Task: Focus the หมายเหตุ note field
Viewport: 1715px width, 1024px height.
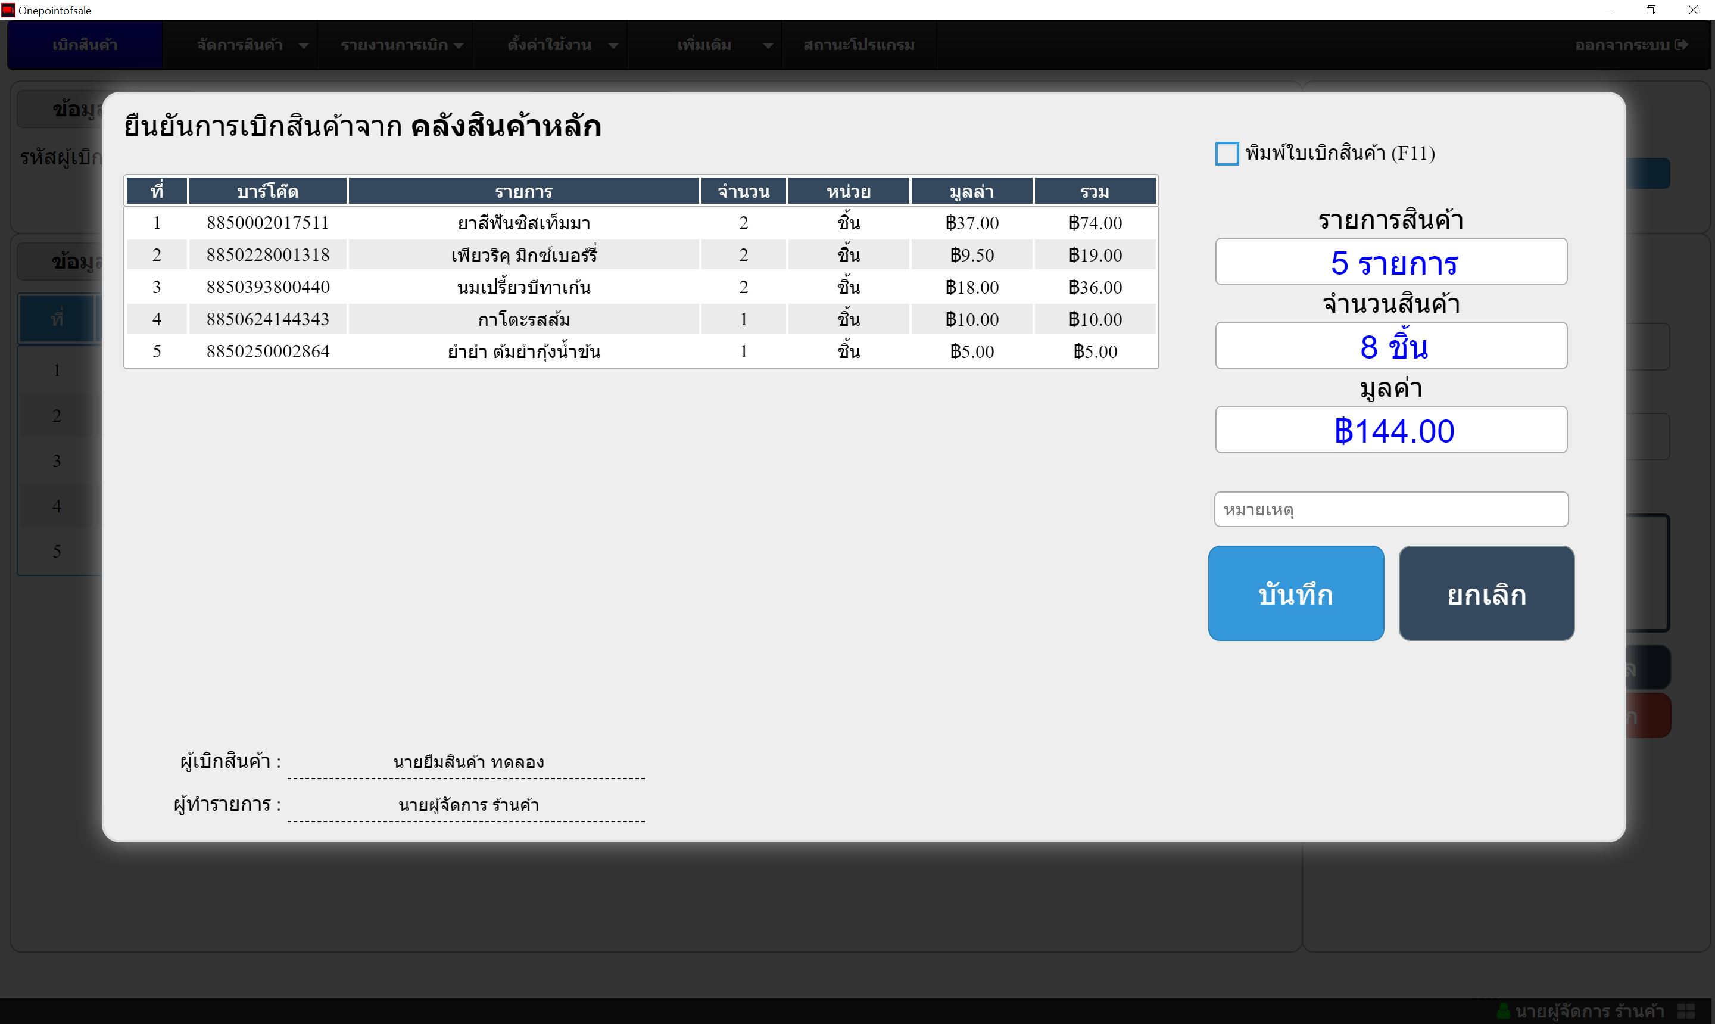Action: (1391, 509)
